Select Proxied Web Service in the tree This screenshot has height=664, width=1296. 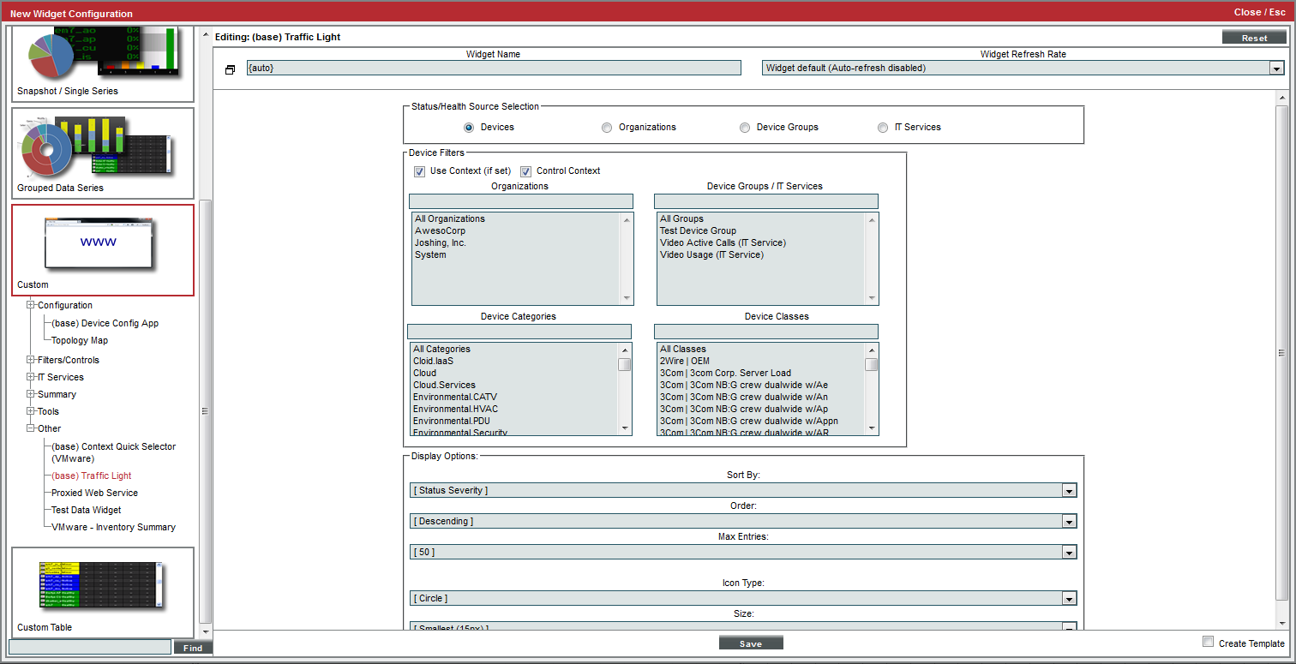(x=94, y=493)
